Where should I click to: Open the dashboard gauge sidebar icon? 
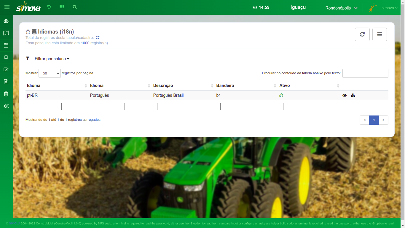[x=6, y=21]
